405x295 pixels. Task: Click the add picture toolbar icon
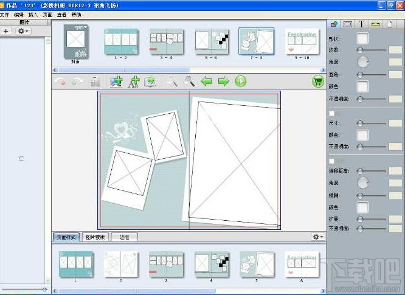coord(117,82)
